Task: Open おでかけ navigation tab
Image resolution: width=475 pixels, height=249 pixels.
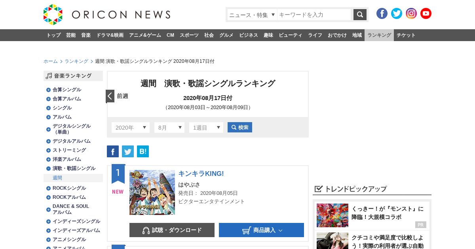Action: click(337, 35)
